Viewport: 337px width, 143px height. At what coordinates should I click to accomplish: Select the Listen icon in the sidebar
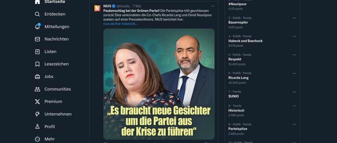(37, 52)
